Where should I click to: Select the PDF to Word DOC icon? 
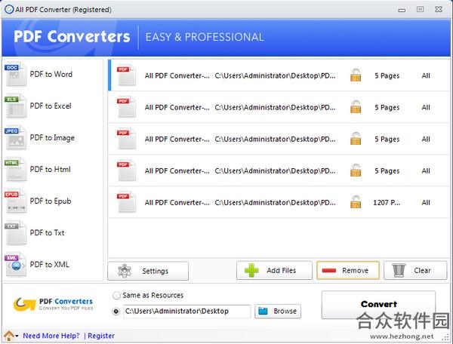point(15,74)
